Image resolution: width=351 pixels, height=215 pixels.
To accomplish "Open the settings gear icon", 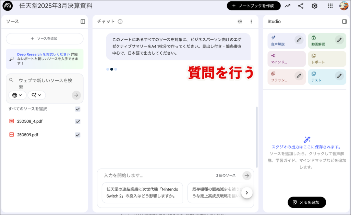I will tap(314, 6).
